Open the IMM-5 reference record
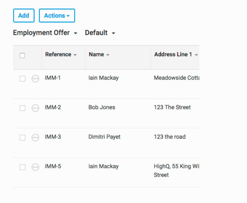This screenshot has width=247, height=203. [53, 166]
